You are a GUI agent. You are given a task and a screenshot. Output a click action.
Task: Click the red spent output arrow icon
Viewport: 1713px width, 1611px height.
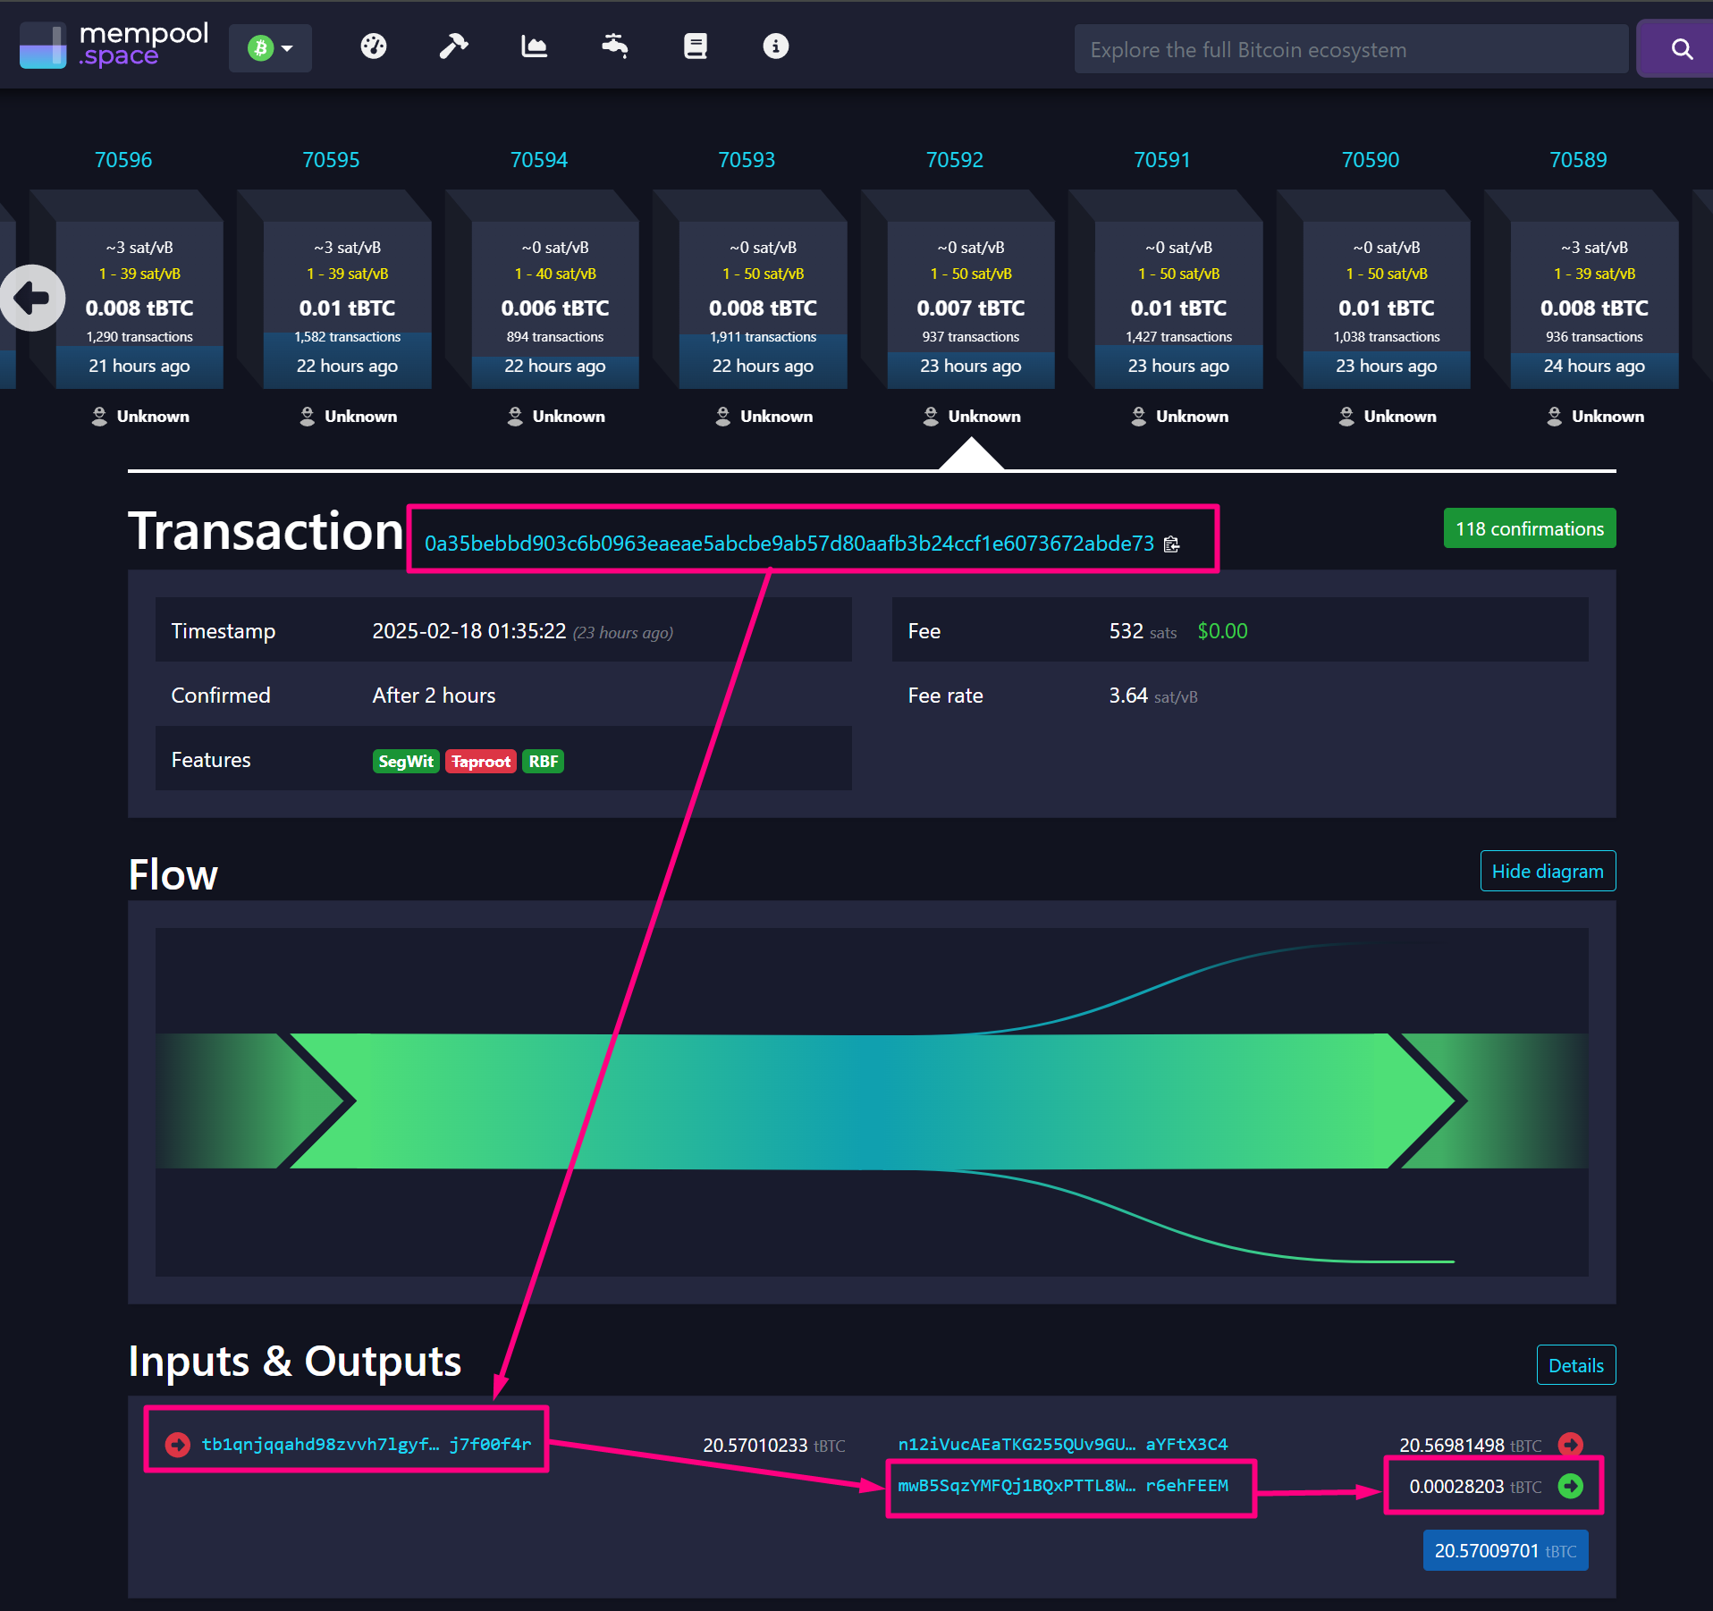click(1571, 1445)
